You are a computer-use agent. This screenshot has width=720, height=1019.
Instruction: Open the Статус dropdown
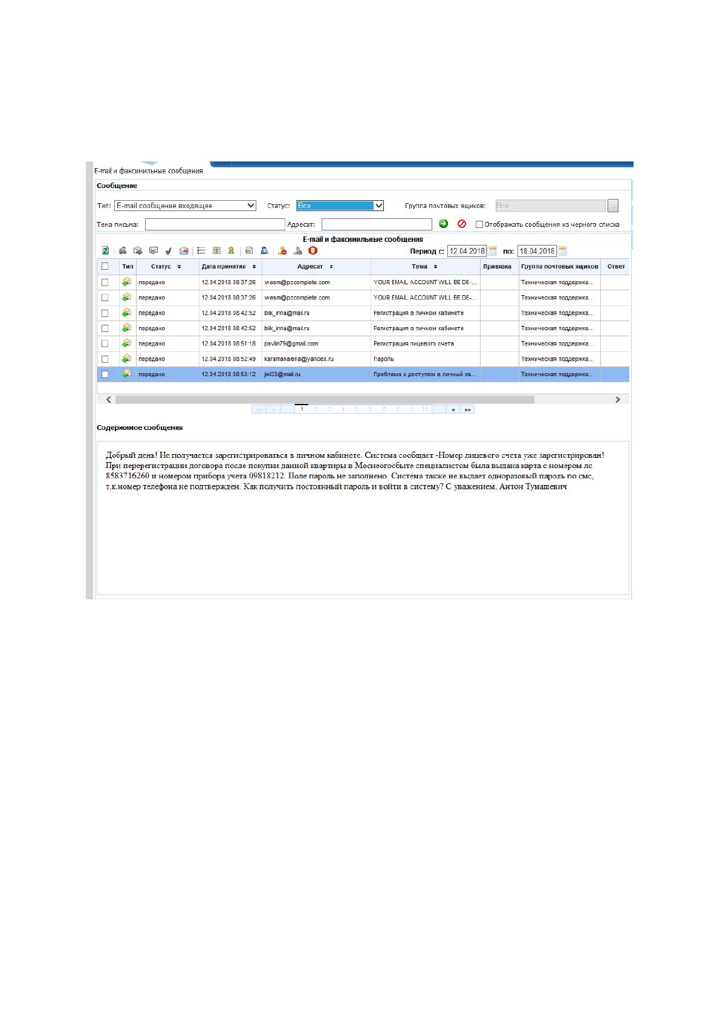tap(340, 206)
